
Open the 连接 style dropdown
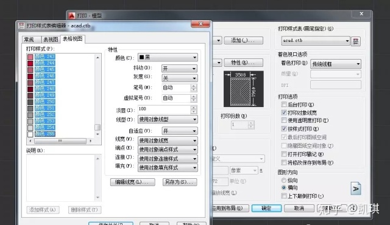168,159
